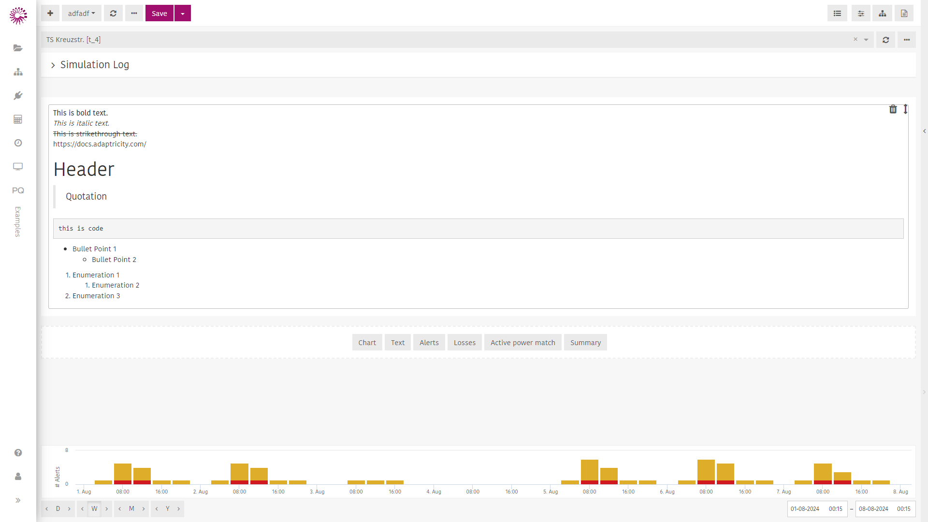
Task: Open the help question mark icon
Action: (x=18, y=453)
